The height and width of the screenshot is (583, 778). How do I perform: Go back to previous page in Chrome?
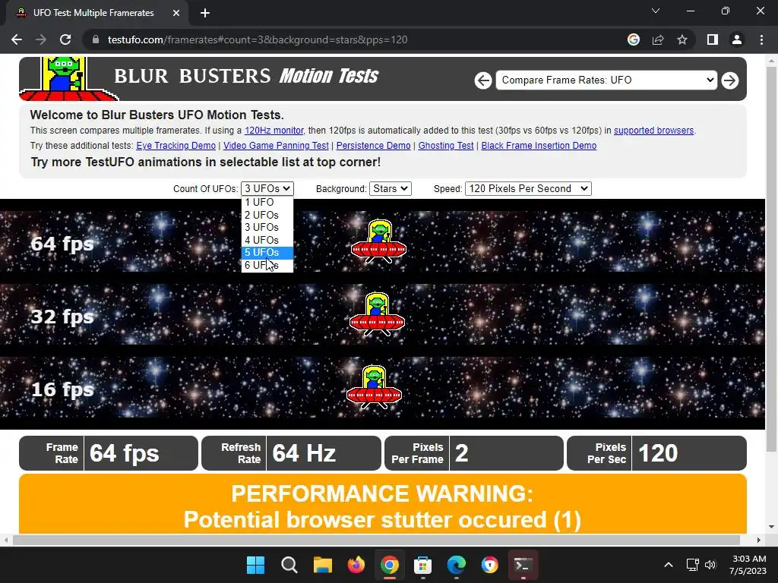(17, 39)
